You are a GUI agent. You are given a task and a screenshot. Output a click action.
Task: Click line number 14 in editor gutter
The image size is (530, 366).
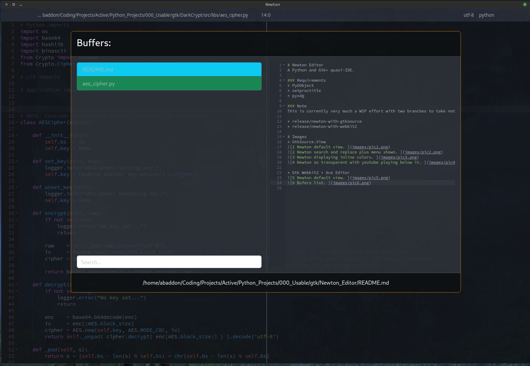coord(11,109)
